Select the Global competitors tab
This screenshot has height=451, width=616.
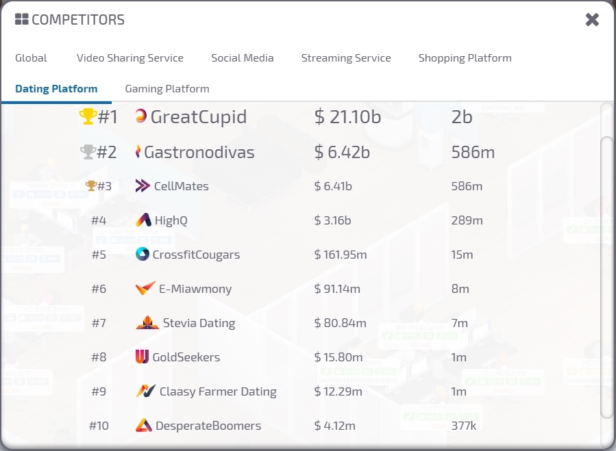pyautogui.click(x=31, y=58)
